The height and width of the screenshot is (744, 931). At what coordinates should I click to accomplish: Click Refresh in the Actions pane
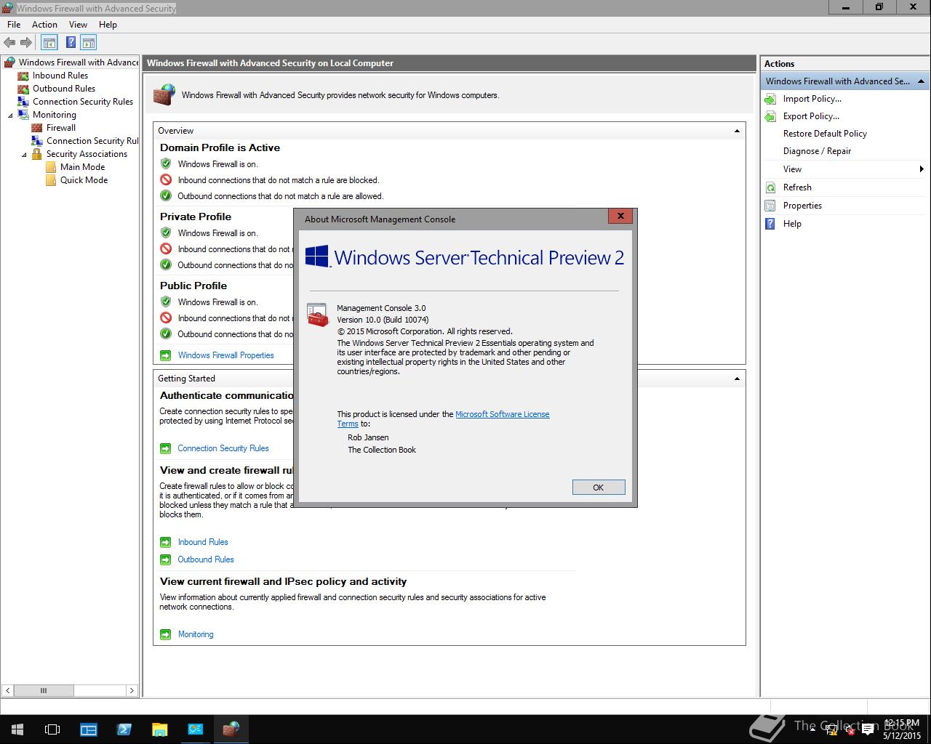(797, 187)
